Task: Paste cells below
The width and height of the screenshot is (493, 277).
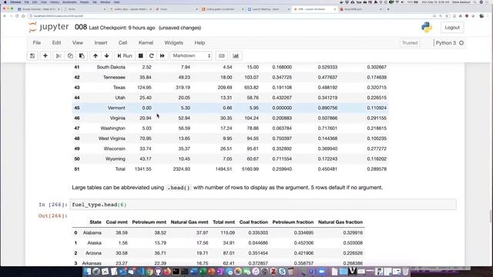Action: [x=82, y=56]
